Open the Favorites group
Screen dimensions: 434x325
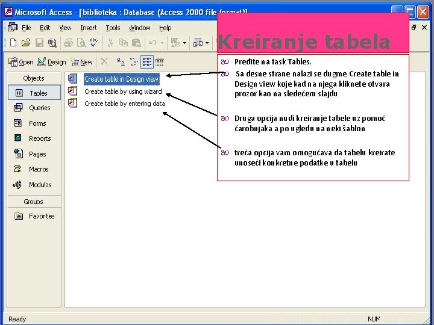(x=34, y=216)
